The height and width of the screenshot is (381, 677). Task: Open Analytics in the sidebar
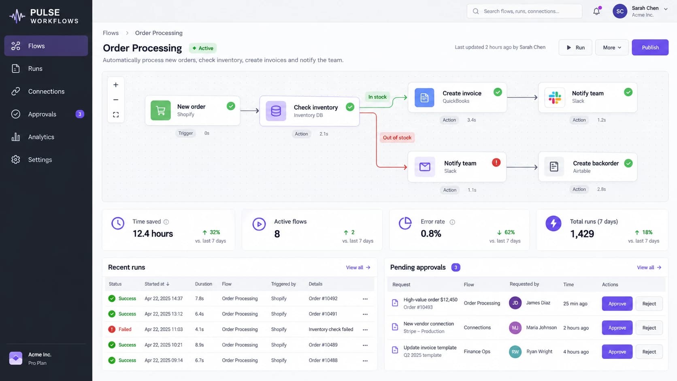coord(46,137)
